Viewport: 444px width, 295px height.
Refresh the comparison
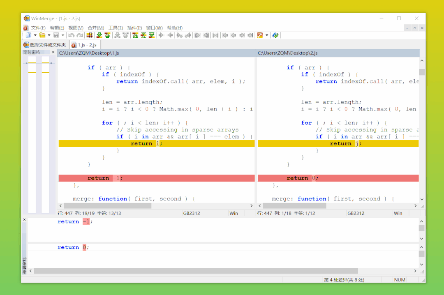click(x=275, y=35)
